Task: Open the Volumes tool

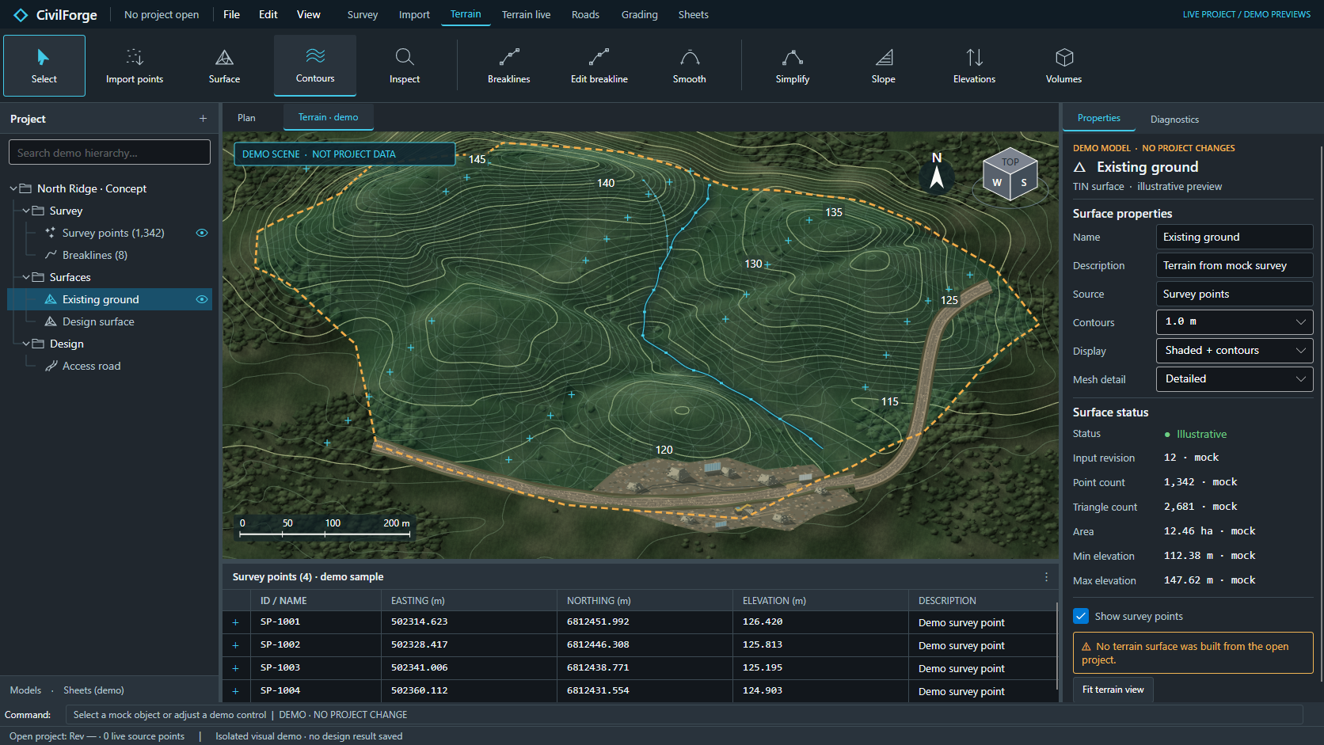Action: pyautogui.click(x=1064, y=66)
